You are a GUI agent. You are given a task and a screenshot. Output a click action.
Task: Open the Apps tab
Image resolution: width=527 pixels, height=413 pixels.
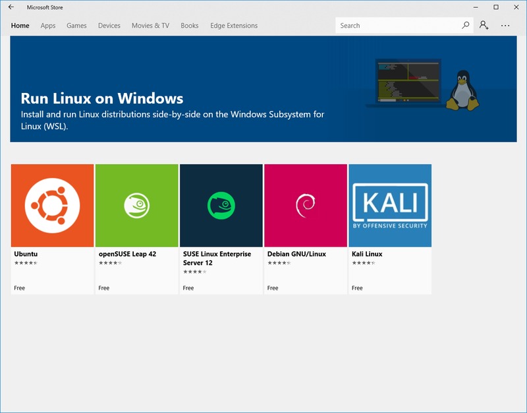48,26
